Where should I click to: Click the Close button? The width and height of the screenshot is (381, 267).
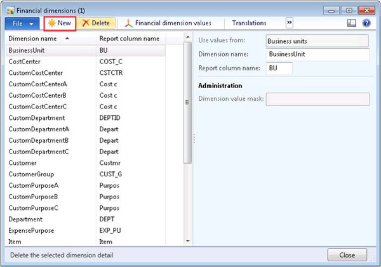pyautogui.click(x=347, y=254)
